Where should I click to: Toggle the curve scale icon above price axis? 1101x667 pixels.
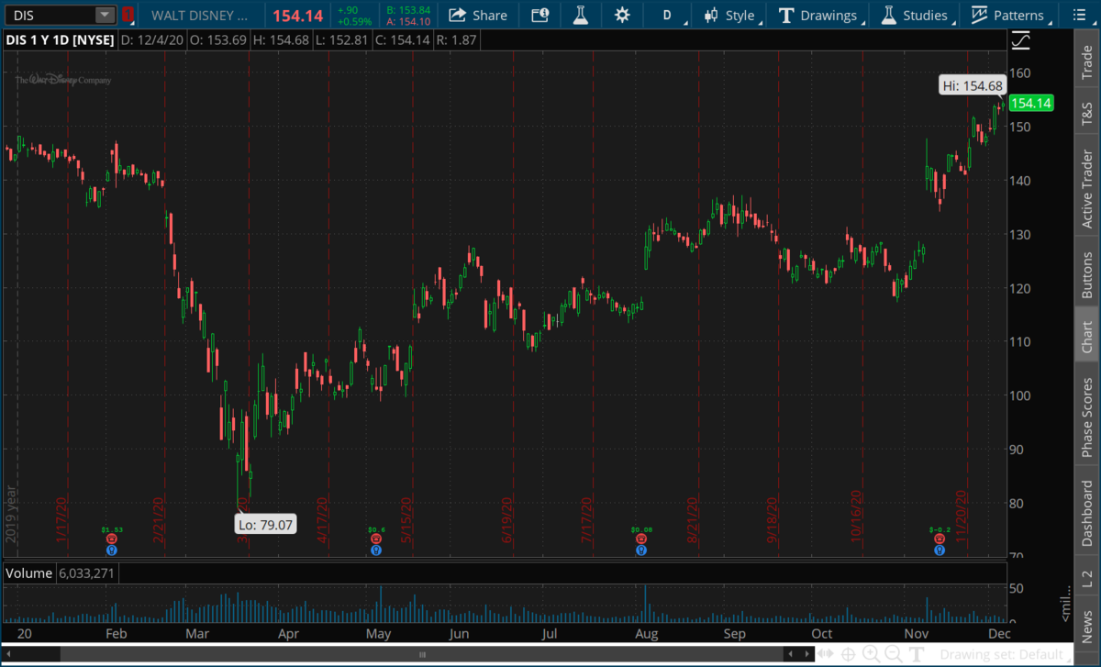click(1021, 41)
